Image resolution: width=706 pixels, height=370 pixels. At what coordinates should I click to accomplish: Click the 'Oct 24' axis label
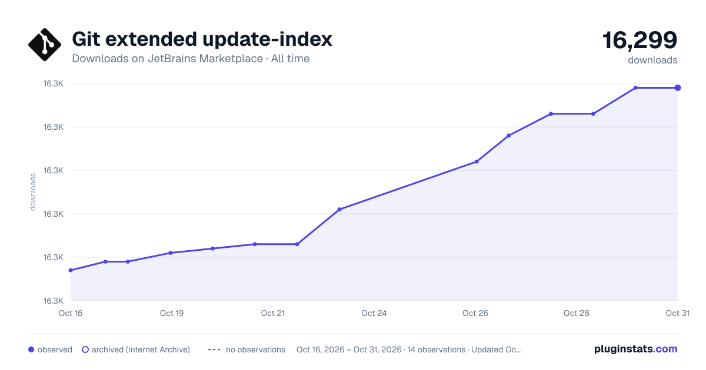[374, 313]
